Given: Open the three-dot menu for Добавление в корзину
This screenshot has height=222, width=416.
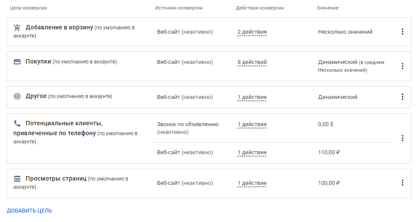Looking at the screenshot, I should (402, 32).
